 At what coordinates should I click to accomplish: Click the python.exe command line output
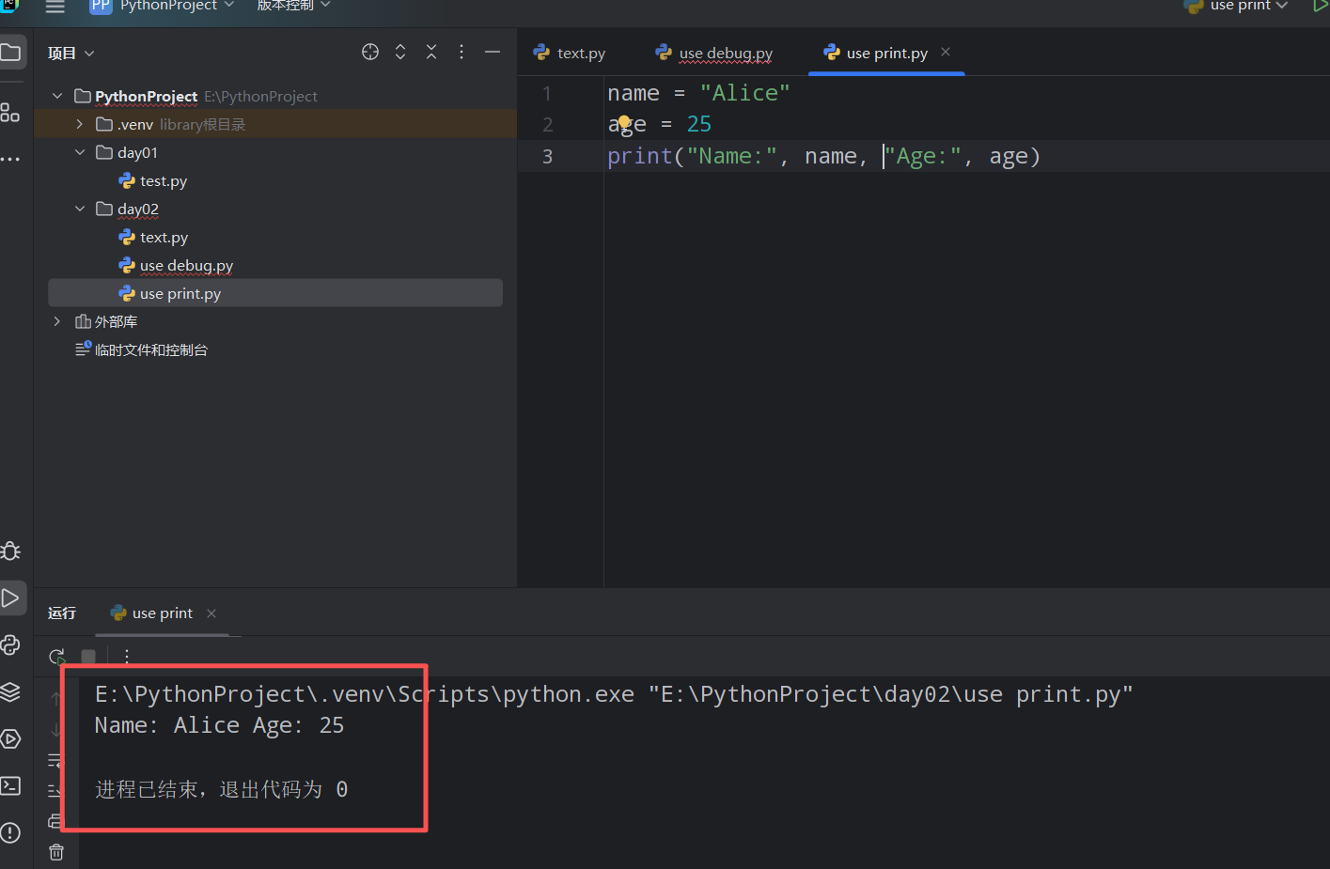pos(614,694)
